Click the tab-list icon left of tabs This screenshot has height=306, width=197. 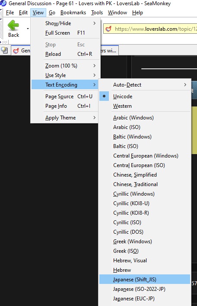point(4,50)
